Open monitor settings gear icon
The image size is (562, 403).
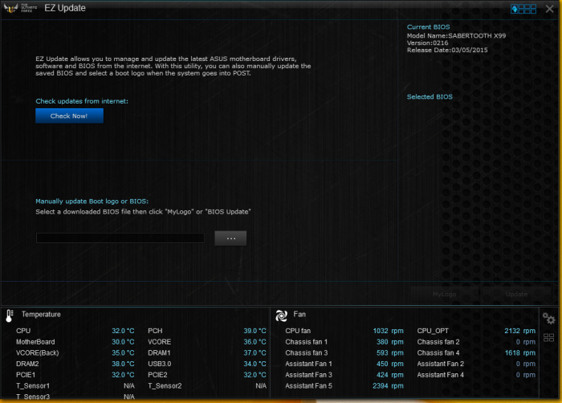[x=548, y=318]
